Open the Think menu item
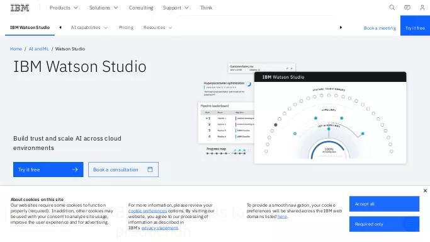 pos(206,8)
